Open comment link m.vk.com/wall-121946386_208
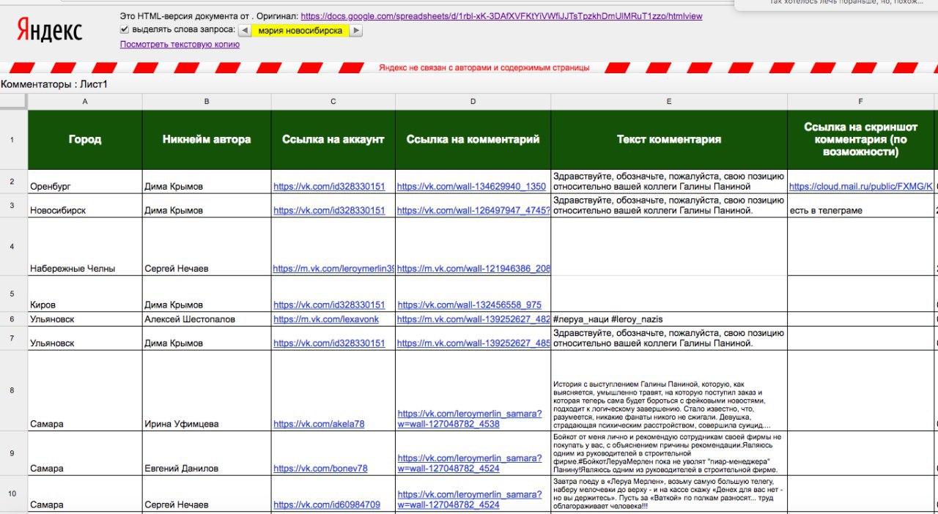 [473, 269]
